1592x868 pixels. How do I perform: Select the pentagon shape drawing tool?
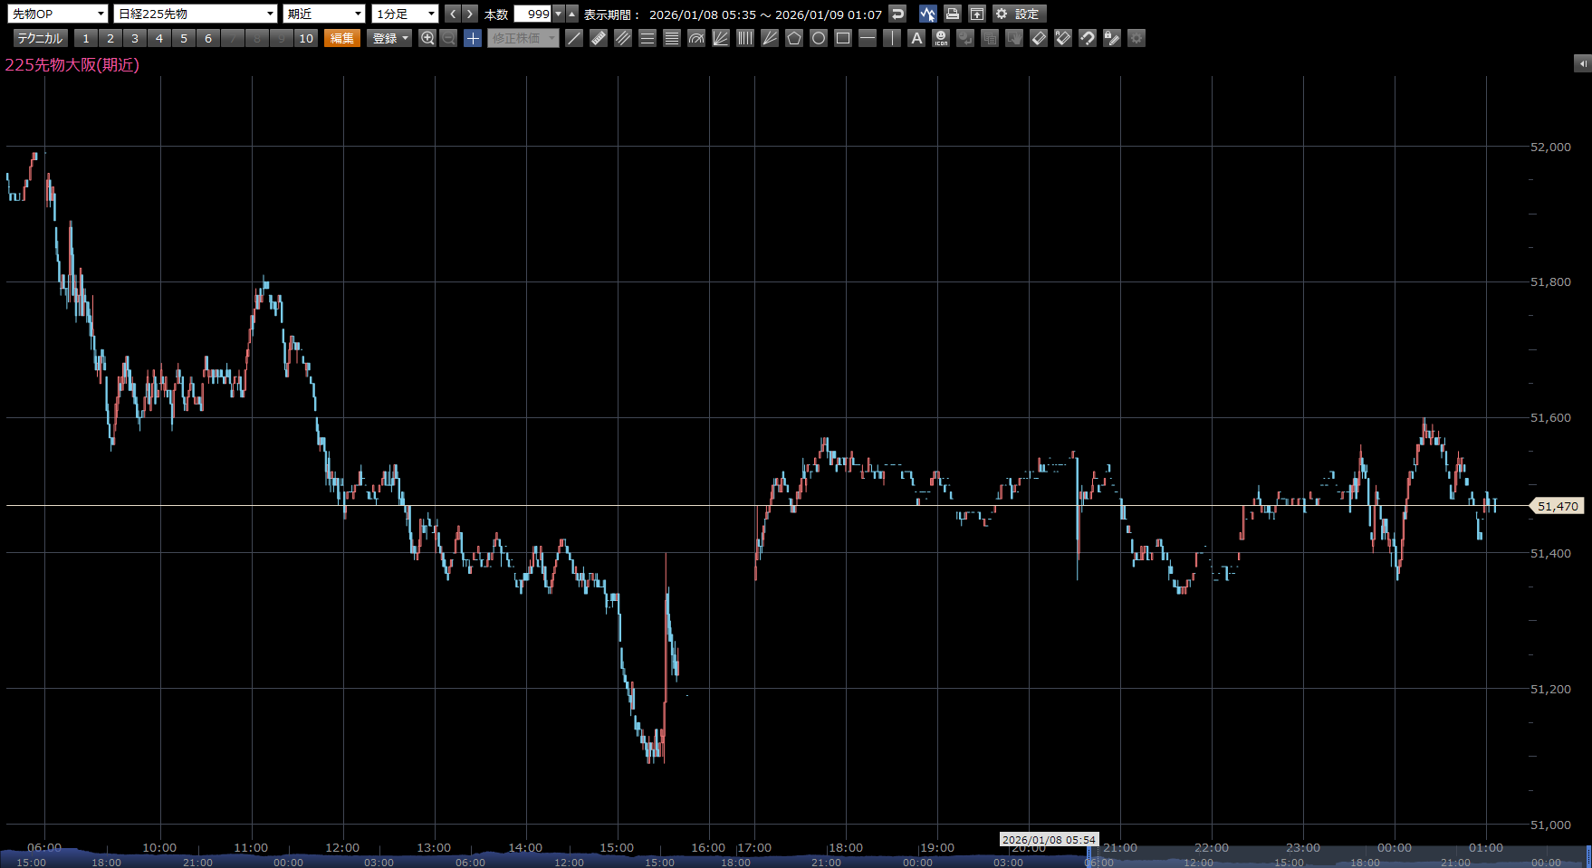(794, 38)
